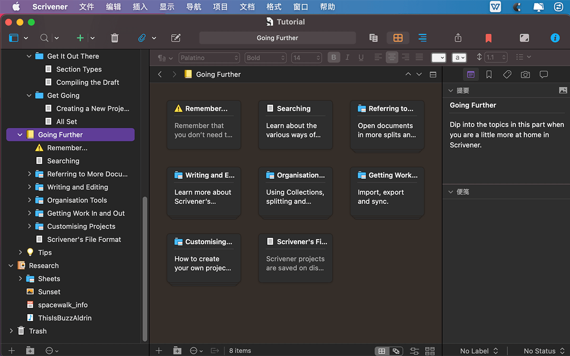The width and height of the screenshot is (570, 356).
Task: Switch to scrivenings document view mode
Action: click(373, 38)
